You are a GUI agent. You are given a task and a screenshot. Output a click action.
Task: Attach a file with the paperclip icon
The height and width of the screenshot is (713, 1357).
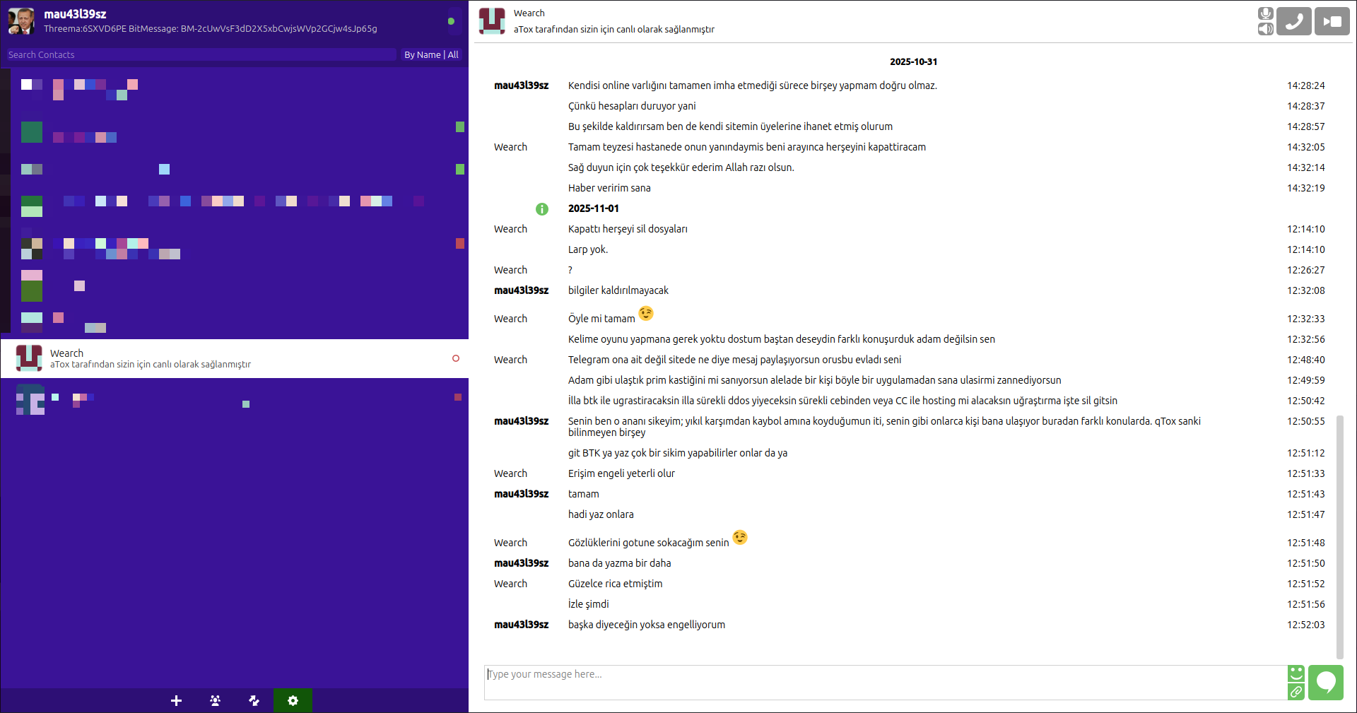pos(1296,692)
